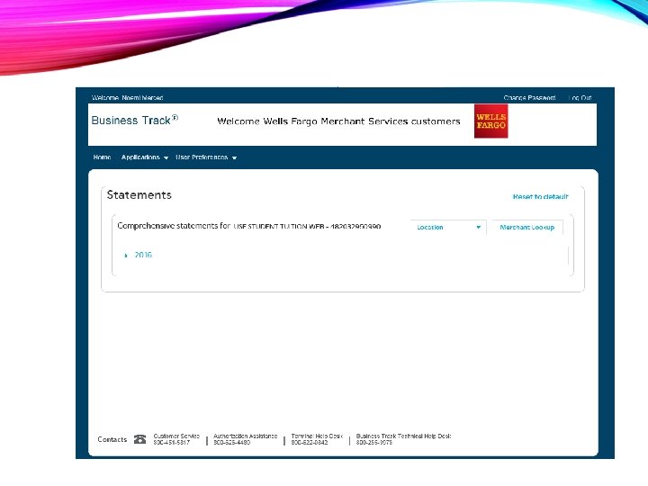Click the Welcome user name text

tap(127, 98)
